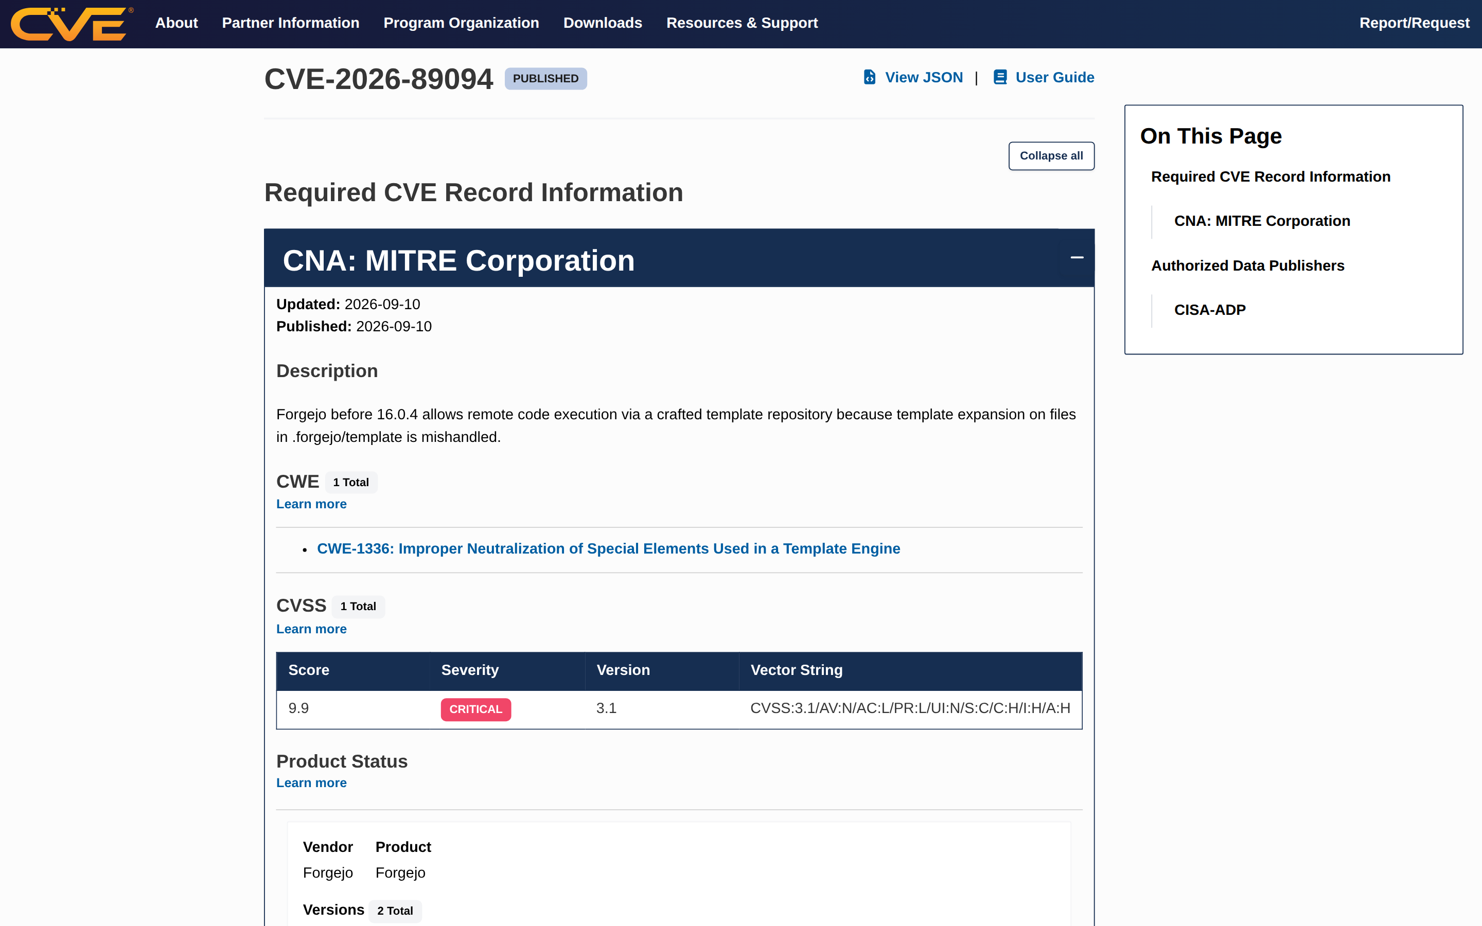The height and width of the screenshot is (926, 1482).
Task: Open the About menu
Action: coord(177,23)
